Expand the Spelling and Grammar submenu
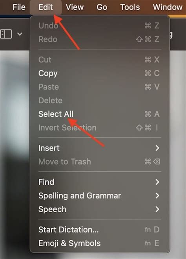 coord(100,196)
